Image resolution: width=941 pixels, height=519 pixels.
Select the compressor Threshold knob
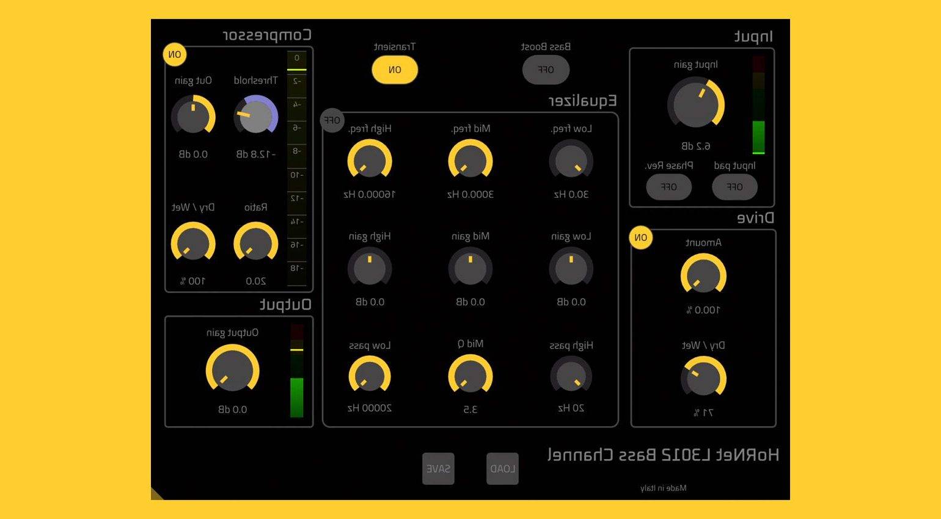pos(256,116)
